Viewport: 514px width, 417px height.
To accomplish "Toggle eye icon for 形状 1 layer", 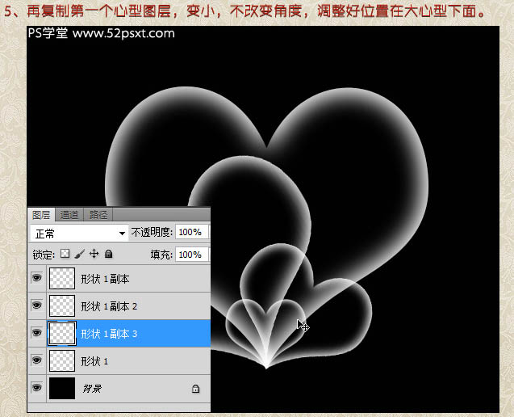I will tap(36, 360).
